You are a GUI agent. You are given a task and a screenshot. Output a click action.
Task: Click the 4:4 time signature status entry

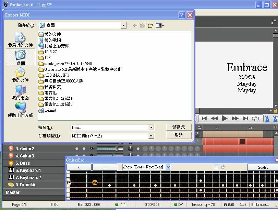point(120,205)
